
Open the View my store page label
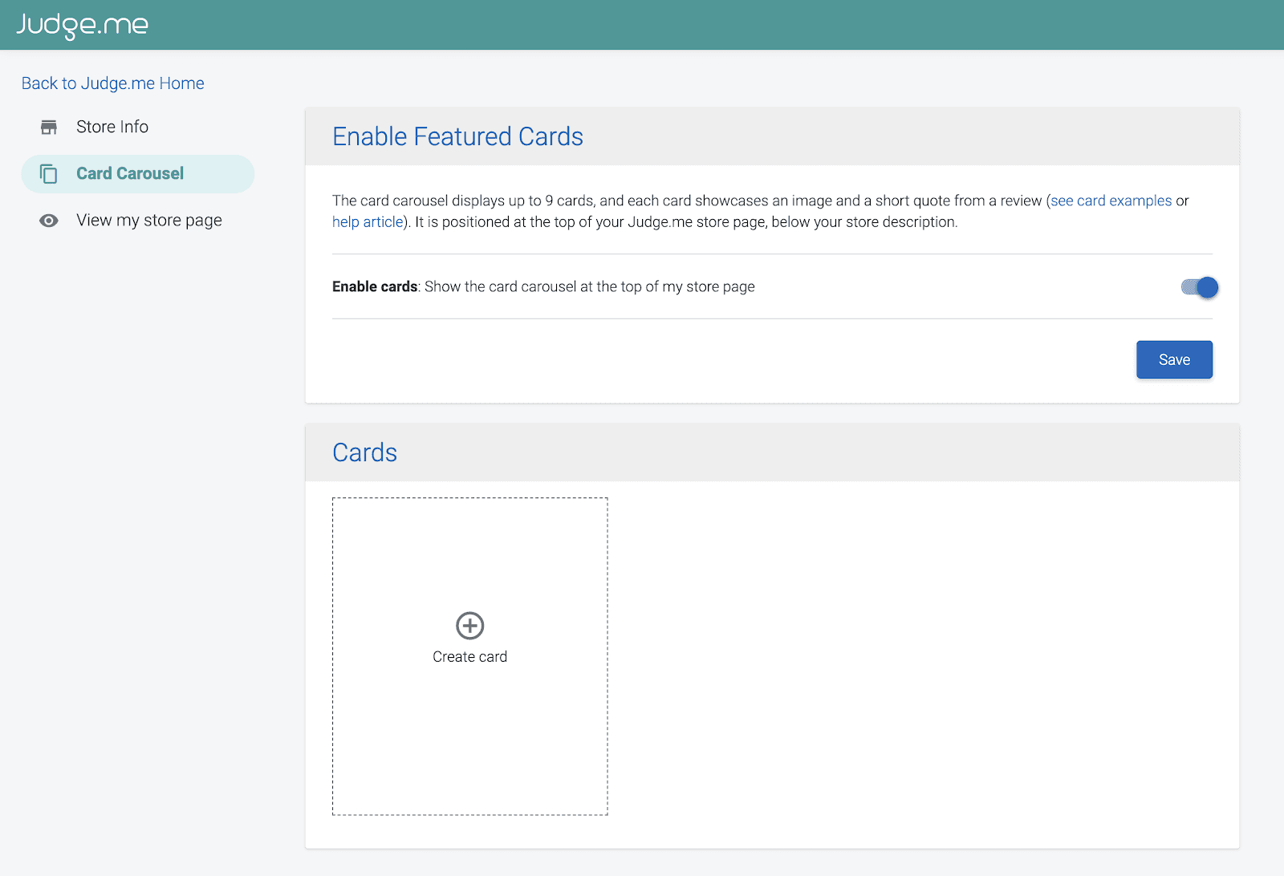pos(149,221)
